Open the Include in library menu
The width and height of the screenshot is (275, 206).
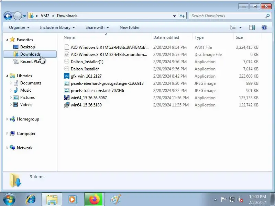(57, 27)
